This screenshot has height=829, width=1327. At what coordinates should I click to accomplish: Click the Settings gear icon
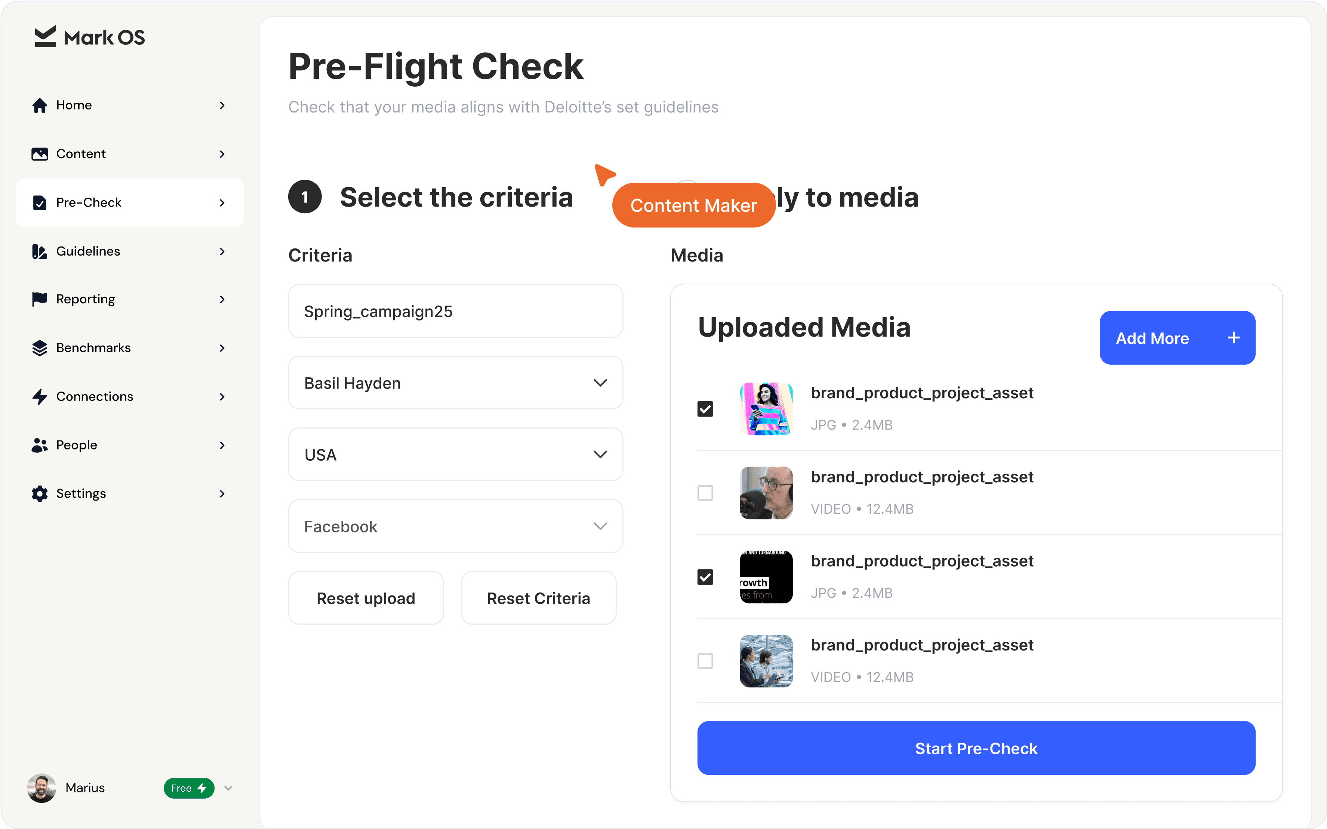[40, 494]
